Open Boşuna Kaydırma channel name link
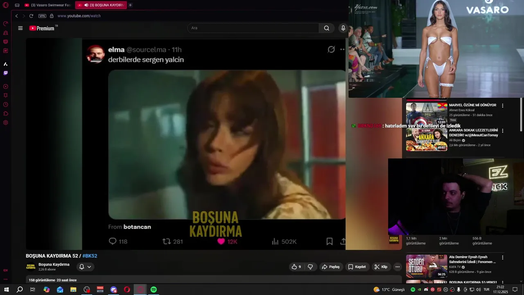Viewport: 524px width, 295px height. (54, 265)
